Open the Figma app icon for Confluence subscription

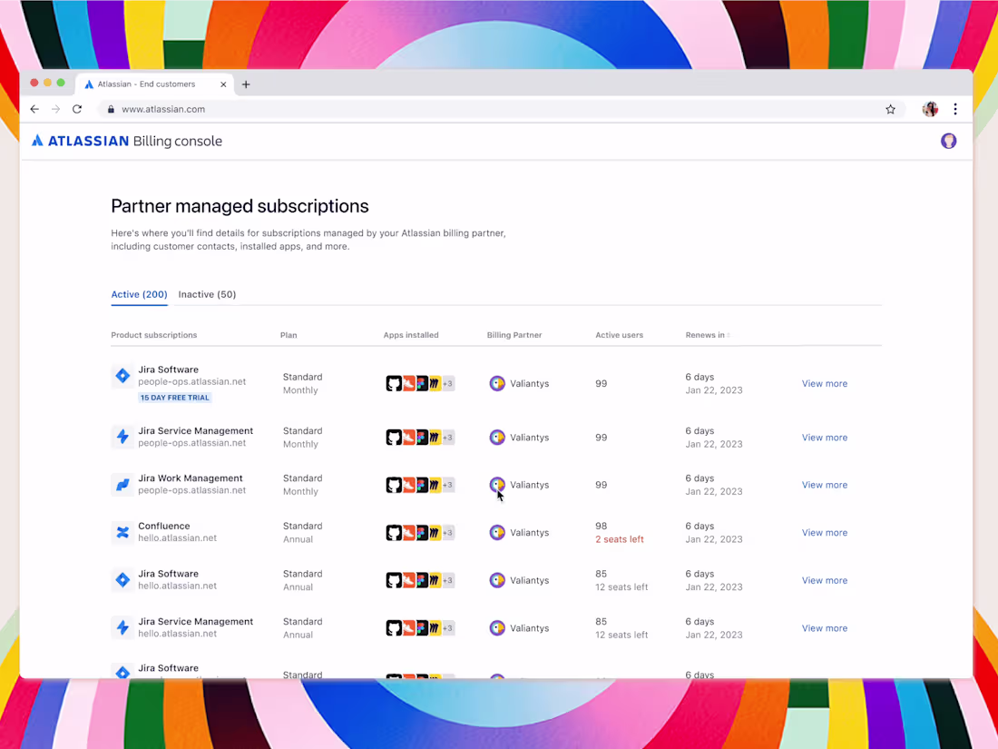(420, 533)
